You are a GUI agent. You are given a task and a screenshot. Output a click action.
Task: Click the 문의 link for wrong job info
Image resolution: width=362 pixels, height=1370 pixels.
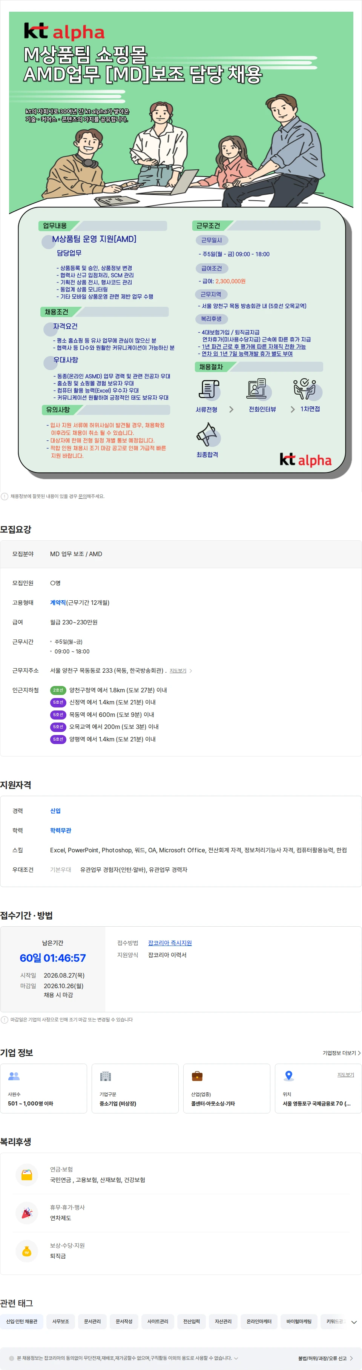point(83,496)
